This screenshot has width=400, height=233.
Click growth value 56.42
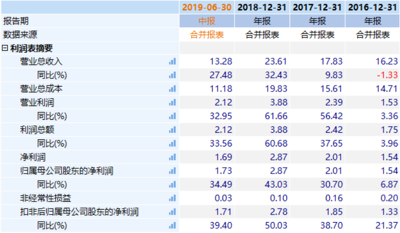pyautogui.click(x=331, y=116)
